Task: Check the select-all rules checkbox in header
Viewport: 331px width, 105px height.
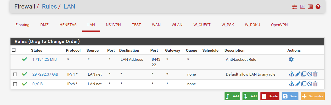Action: click(14, 50)
